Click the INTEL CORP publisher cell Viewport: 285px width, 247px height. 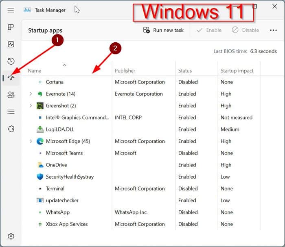128,118
